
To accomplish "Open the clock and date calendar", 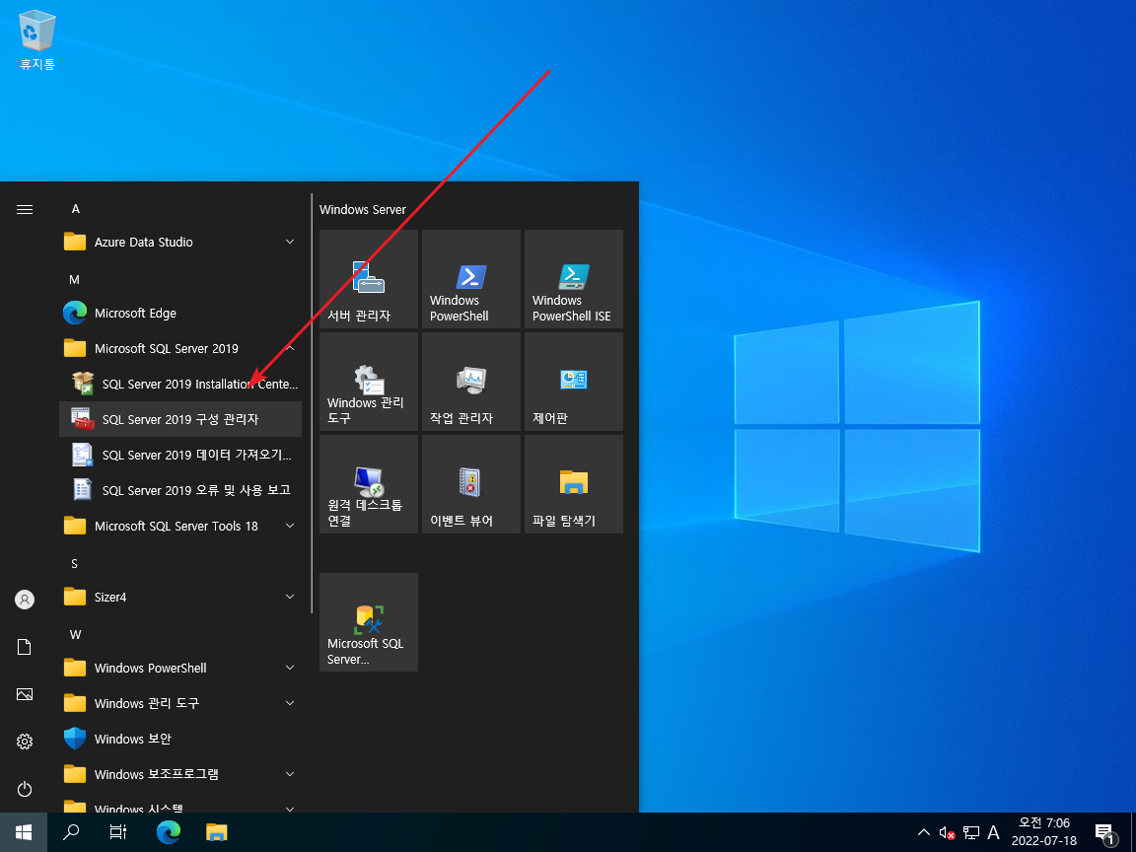I will [1044, 832].
